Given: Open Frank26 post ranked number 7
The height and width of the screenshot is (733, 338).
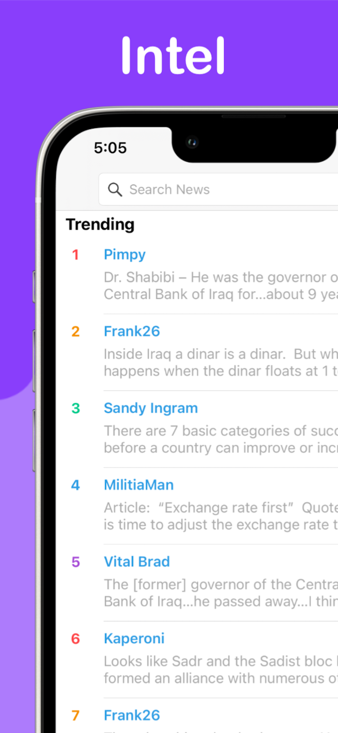Looking at the screenshot, I should click(132, 715).
